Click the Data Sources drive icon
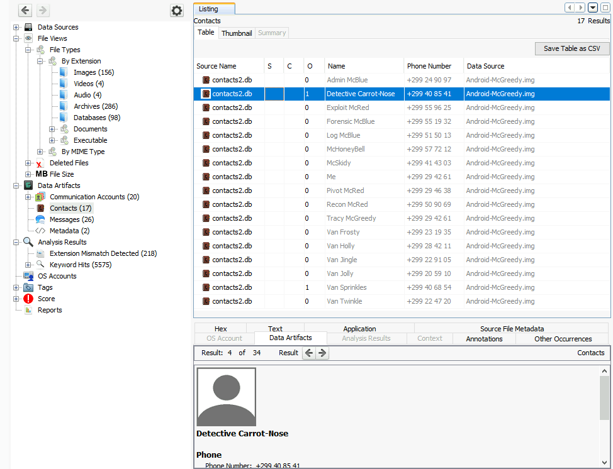This screenshot has height=469, width=613. point(28,27)
